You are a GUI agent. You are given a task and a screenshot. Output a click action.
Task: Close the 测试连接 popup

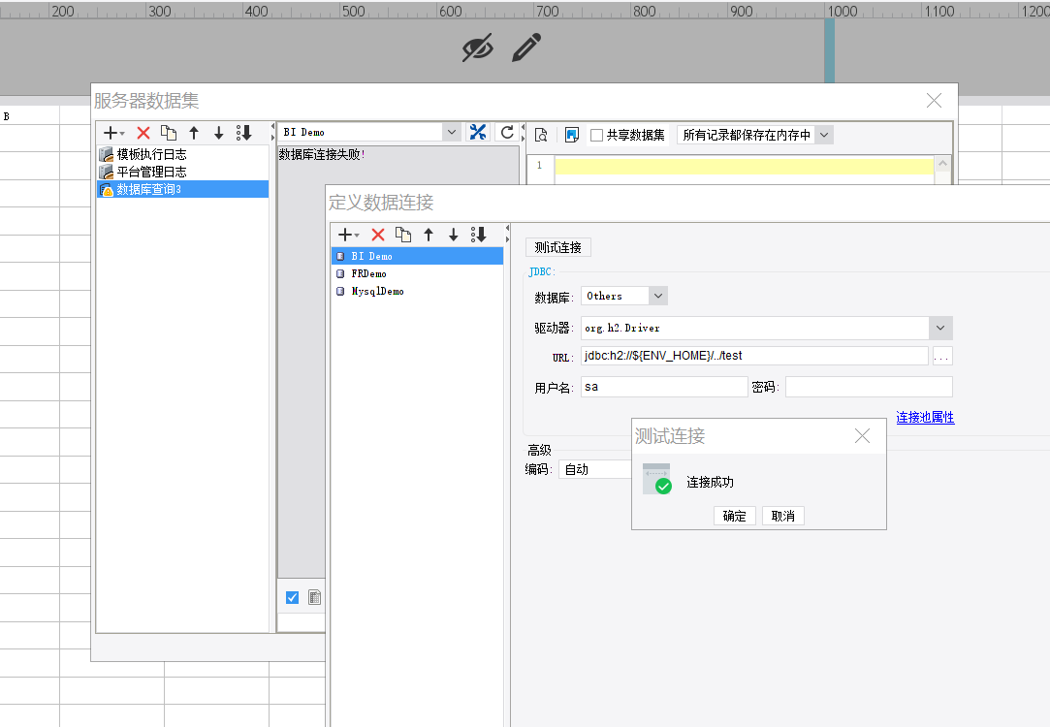pos(863,436)
